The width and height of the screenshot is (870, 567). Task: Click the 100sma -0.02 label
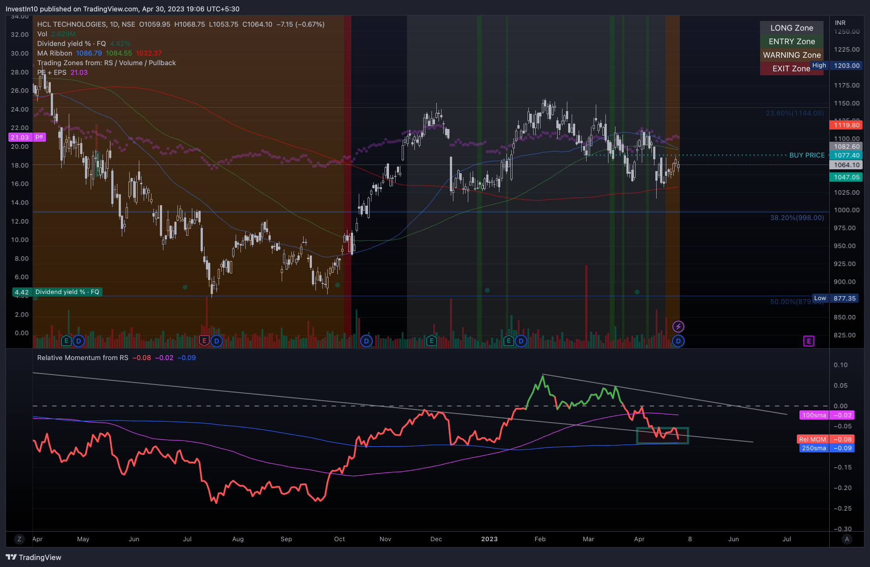click(827, 415)
